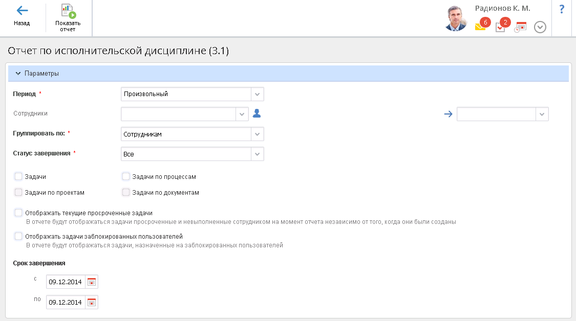Screen dimensions: 576x321
Task: Toggle Отображать текущие просроченные задачи checkbox
Action: tap(18, 213)
